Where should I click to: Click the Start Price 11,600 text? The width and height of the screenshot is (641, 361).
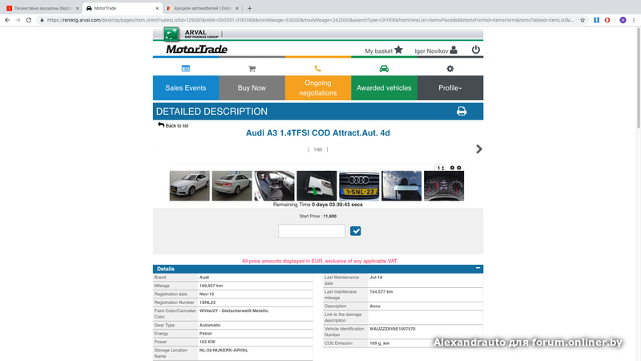tap(318, 216)
